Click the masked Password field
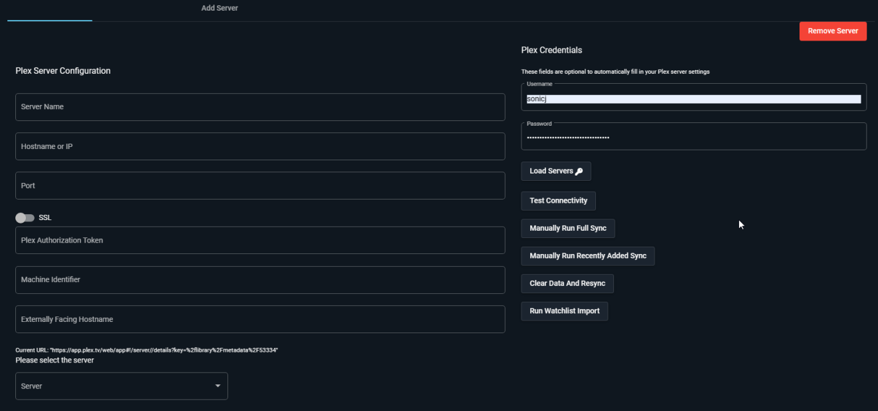This screenshot has width=878, height=411. 694,136
